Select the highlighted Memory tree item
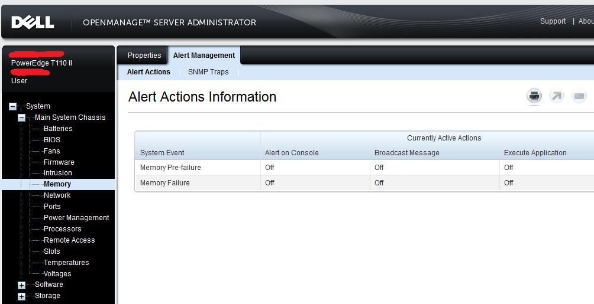Viewport: 594px width, 304px height. (x=57, y=184)
